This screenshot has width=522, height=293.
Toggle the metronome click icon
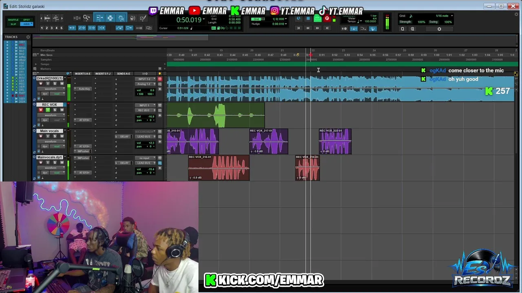354,28
